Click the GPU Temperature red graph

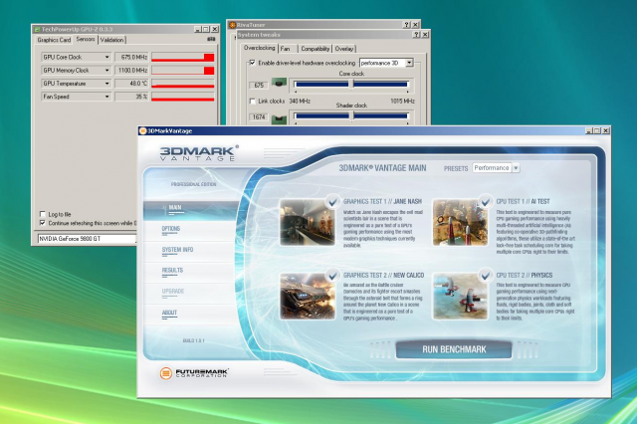(x=183, y=84)
